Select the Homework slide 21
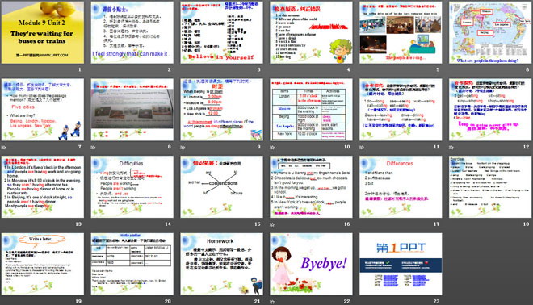 (221, 264)
